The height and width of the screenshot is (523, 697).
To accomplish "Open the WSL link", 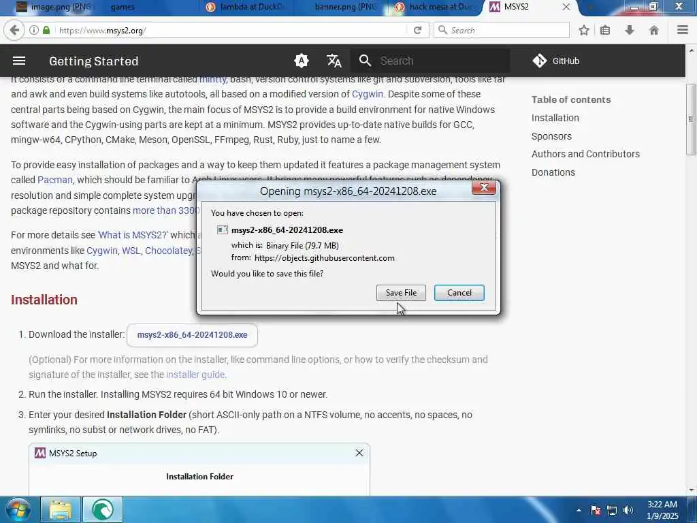I will pyautogui.click(x=131, y=251).
